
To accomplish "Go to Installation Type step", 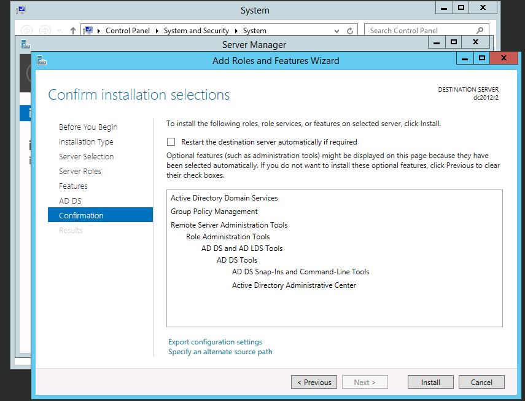I will coord(86,142).
